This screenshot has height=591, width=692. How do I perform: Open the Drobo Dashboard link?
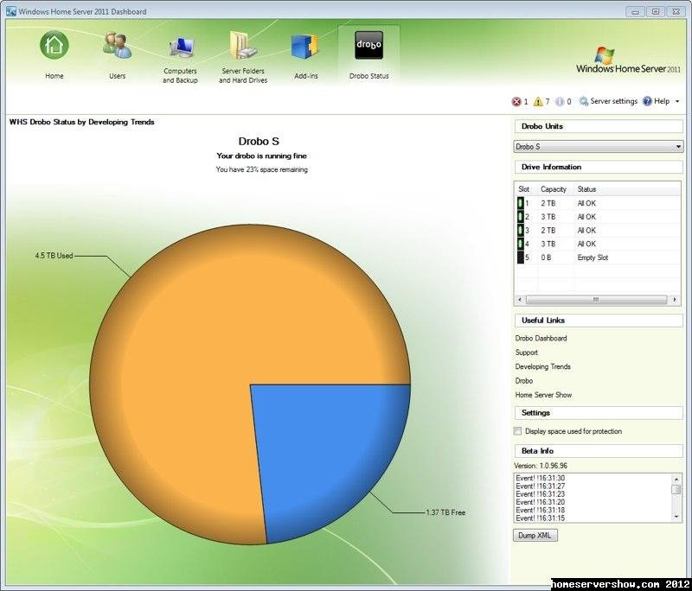[541, 339]
